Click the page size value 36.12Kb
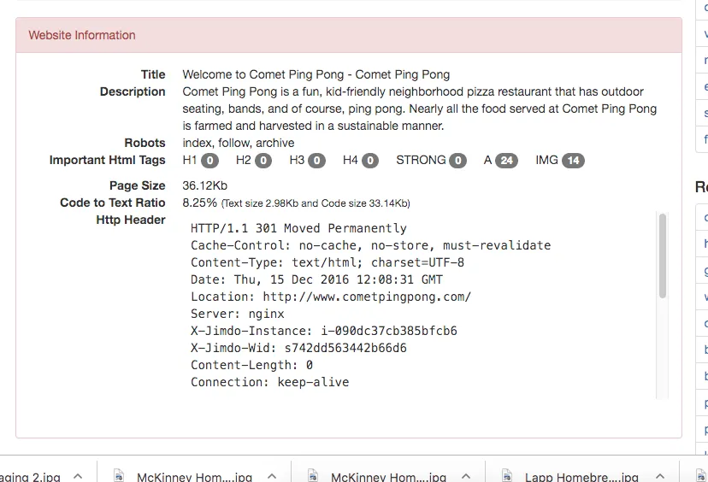Image resolution: width=708 pixels, height=482 pixels. pyautogui.click(x=205, y=186)
